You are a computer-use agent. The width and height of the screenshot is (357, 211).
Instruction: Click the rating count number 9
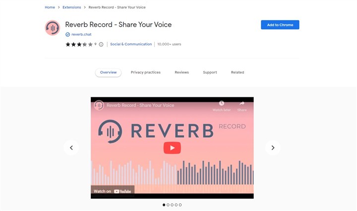click(95, 44)
